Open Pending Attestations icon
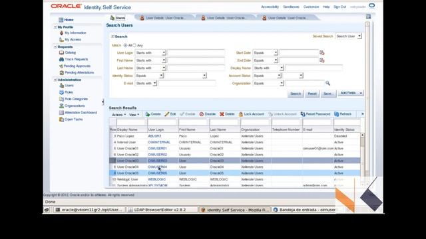This screenshot has height=239, width=426. [62, 72]
